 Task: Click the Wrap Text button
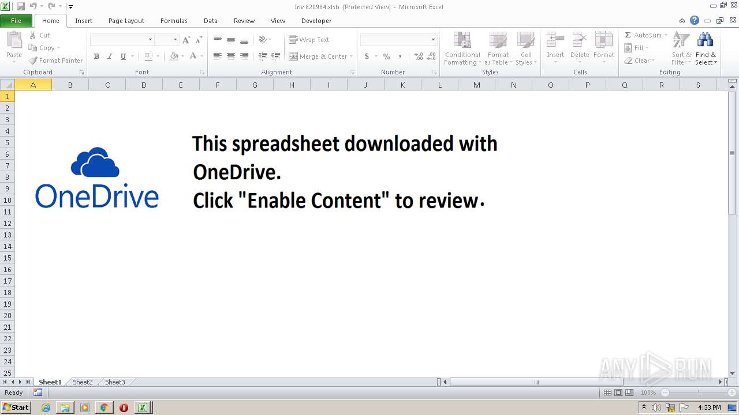(309, 40)
